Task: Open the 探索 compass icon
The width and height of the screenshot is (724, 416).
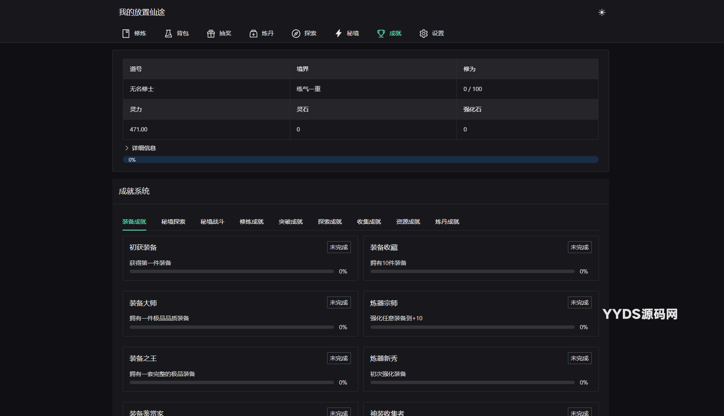Action: pyautogui.click(x=296, y=34)
